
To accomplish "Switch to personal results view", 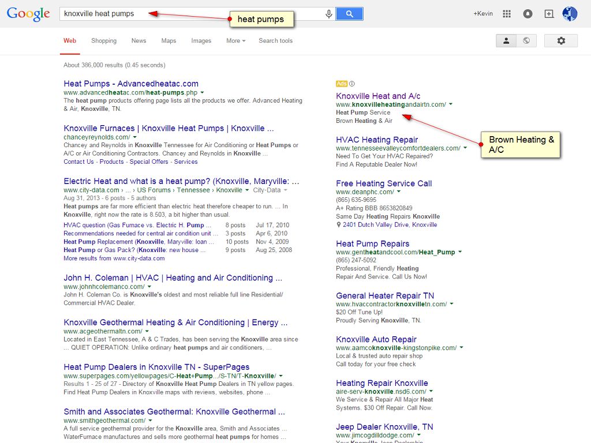I will [506, 41].
